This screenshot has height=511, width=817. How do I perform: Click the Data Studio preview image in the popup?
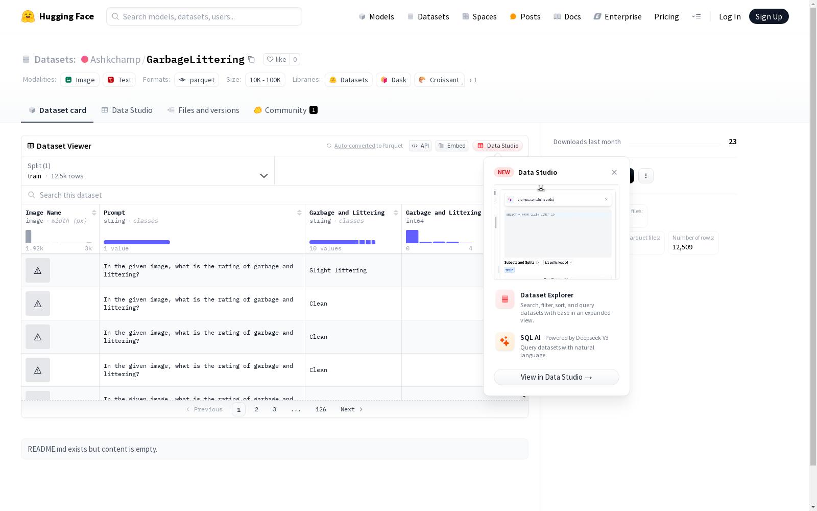pos(557,232)
